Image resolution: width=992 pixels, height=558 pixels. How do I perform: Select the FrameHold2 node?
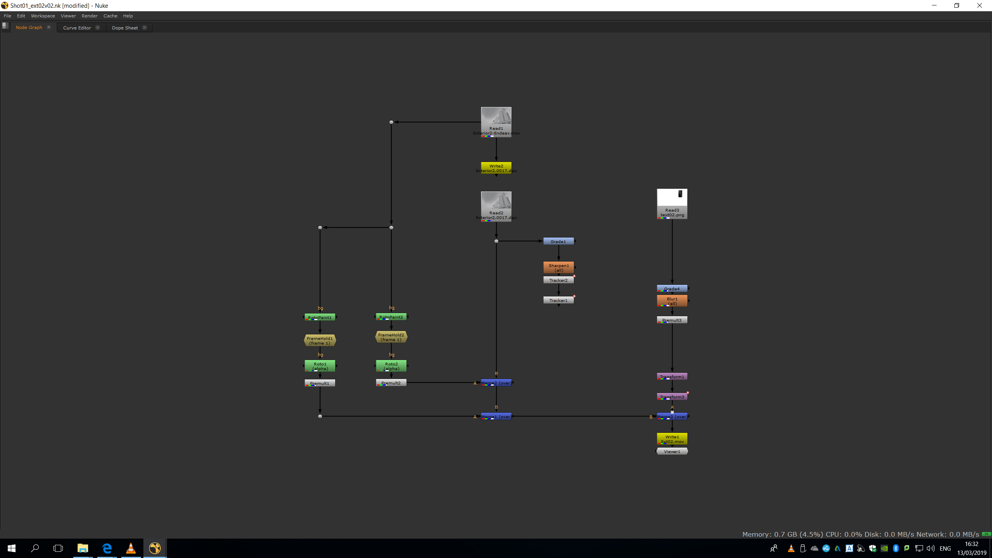coord(391,337)
